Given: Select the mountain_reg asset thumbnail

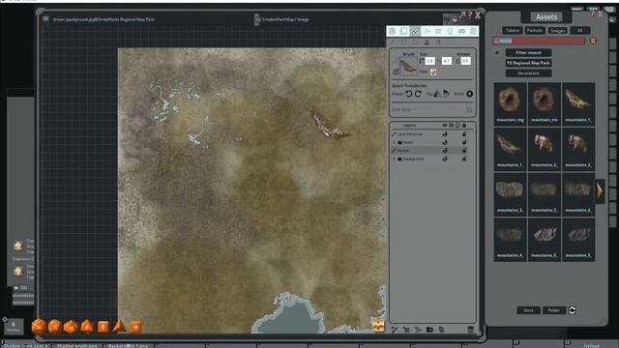Looking at the screenshot, I should coord(510,103).
